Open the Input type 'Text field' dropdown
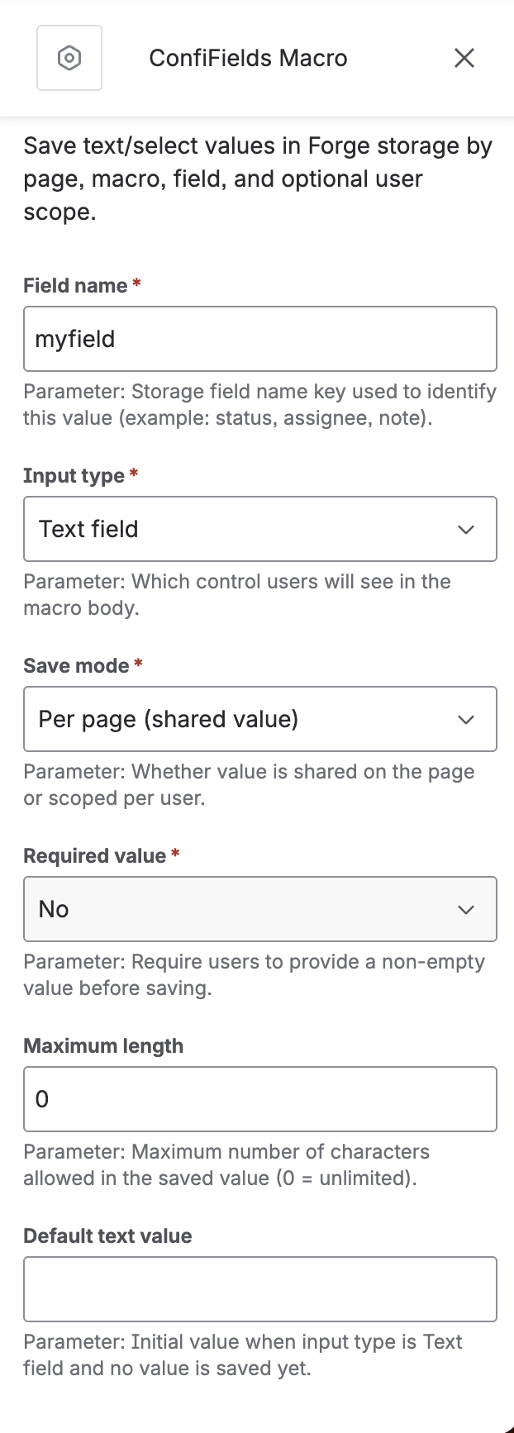Screen dimensions: 514x1433 point(248,529)
